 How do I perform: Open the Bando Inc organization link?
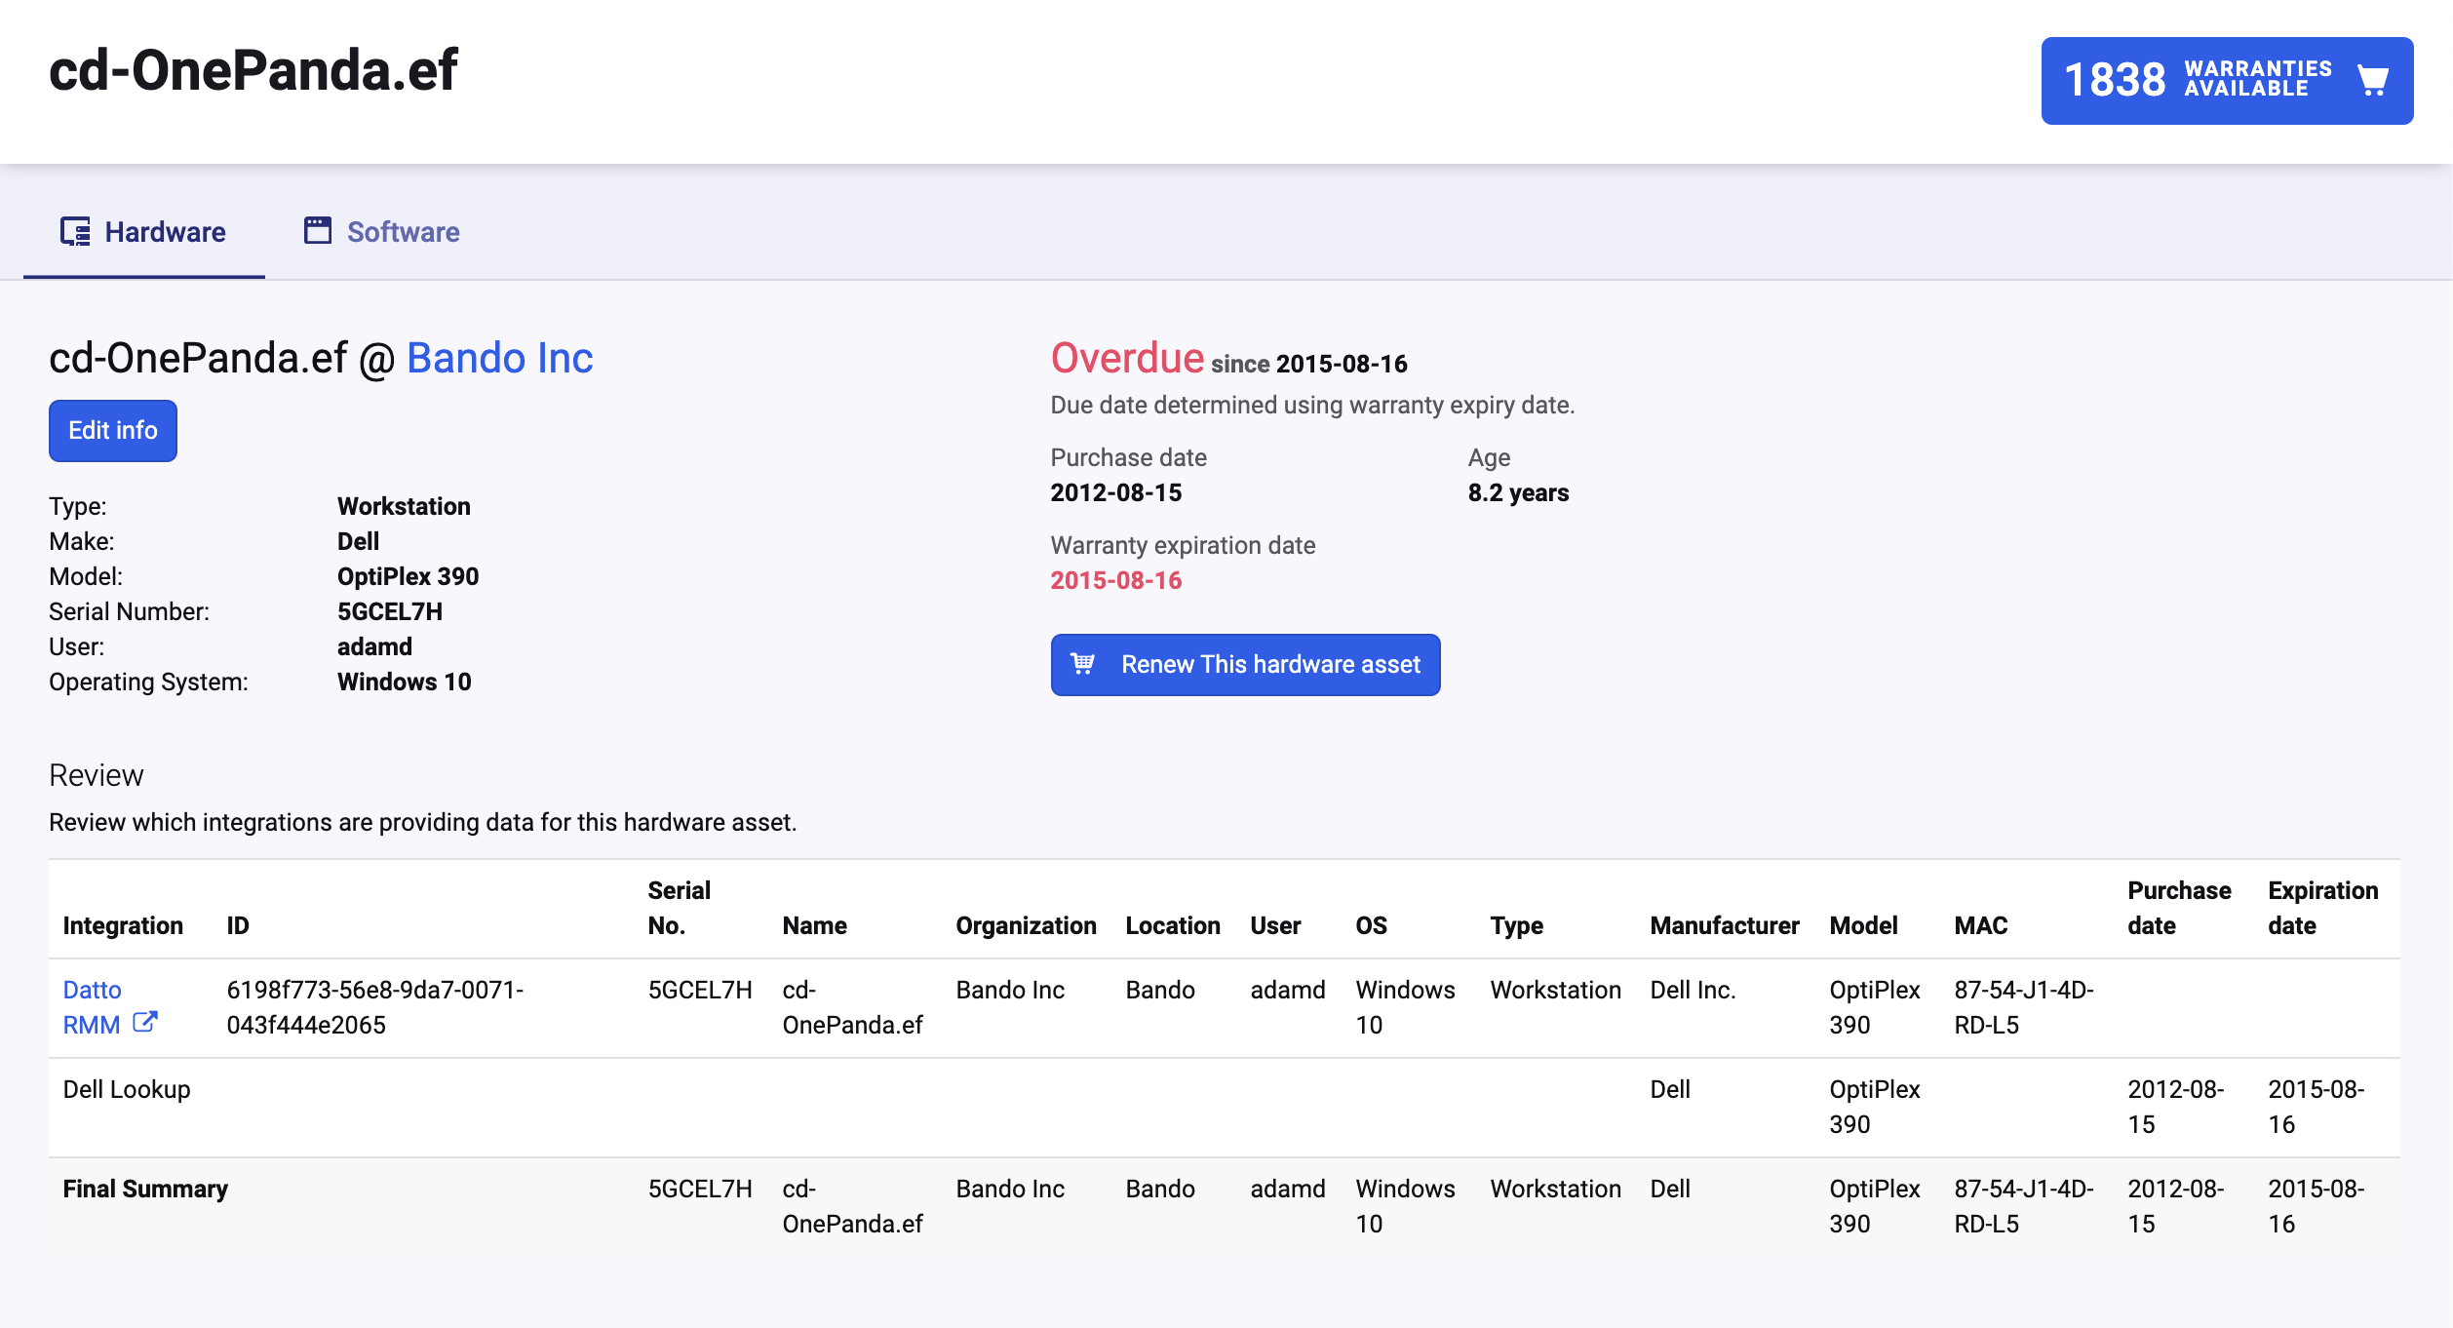click(x=499, y=358)
